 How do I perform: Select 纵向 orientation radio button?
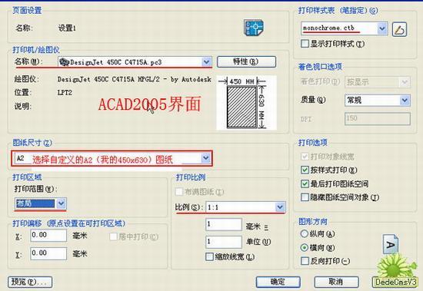pos(304,233)
